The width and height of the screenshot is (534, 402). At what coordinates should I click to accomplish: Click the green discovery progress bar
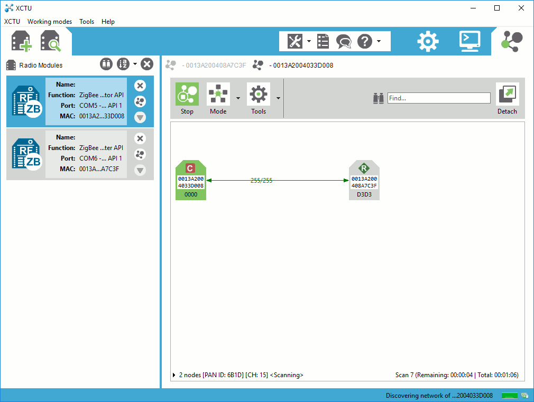(510, 396)
